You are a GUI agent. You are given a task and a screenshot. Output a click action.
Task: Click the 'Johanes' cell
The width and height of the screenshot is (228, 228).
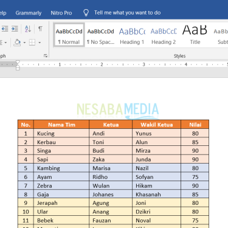(x=111, y=195)
